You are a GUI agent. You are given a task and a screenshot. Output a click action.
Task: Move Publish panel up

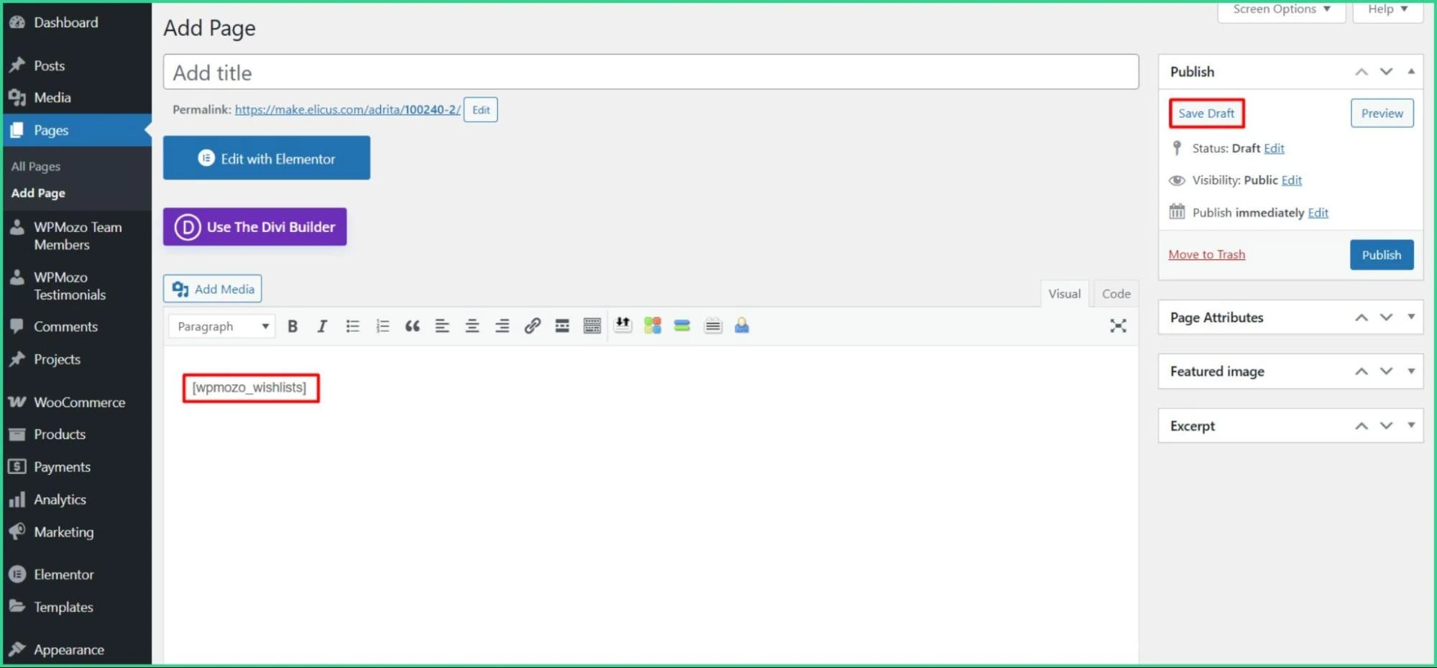1362,71
